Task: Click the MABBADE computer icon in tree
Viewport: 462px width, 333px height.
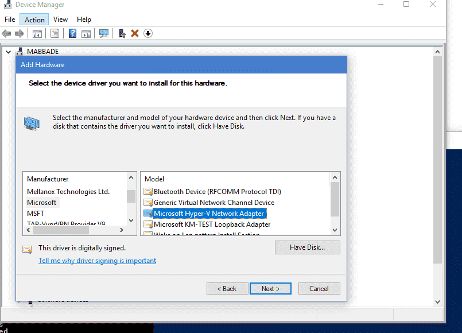Action: (20, 52)
